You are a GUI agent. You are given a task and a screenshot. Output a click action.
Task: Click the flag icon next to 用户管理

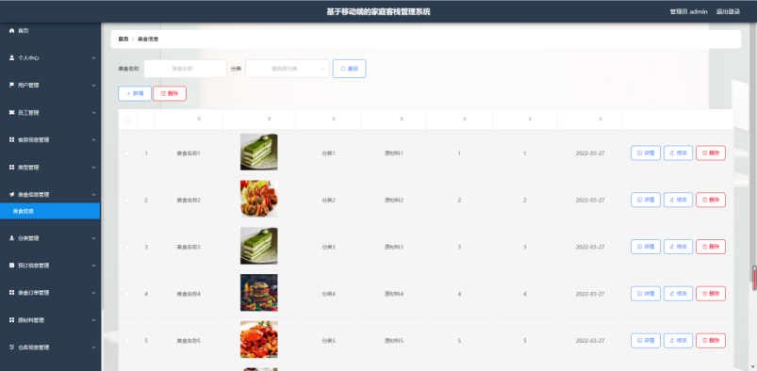(x=12, y=85)
